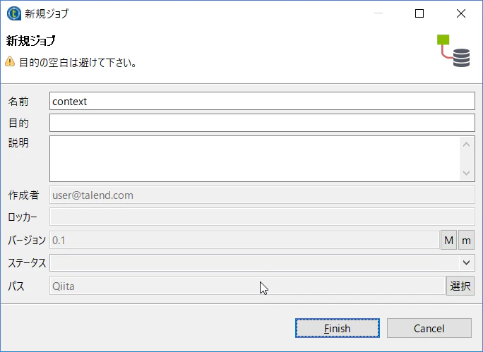The image size is (483, 352).
Task: Click the ステータス label
Action: 27,263
